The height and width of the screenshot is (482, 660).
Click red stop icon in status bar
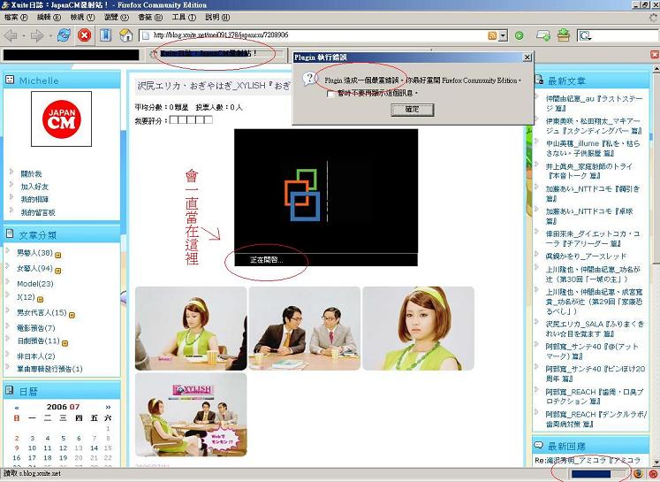(x=653, y=474)
